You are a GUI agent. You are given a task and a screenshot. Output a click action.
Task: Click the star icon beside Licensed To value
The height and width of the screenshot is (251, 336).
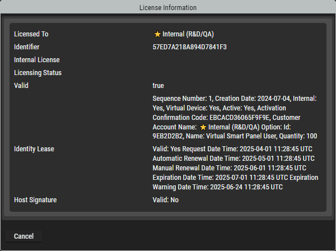click(x=157, y=34)
